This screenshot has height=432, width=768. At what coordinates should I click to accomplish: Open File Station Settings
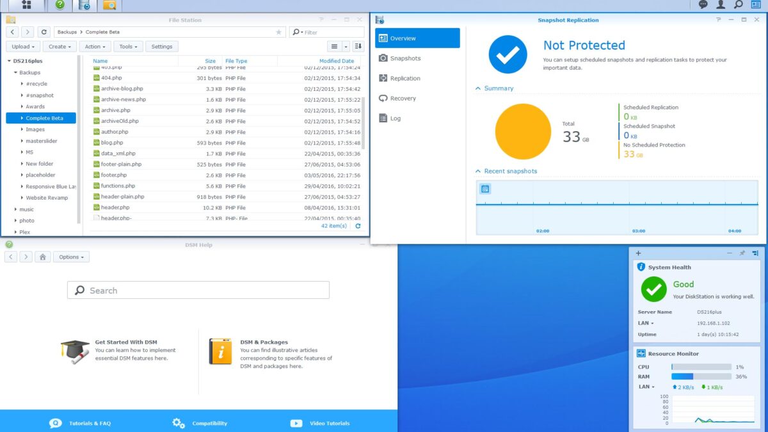point(162,46)
